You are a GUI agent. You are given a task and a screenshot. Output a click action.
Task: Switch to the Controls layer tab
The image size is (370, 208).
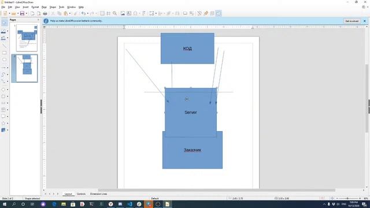click(x=81, y=194)
